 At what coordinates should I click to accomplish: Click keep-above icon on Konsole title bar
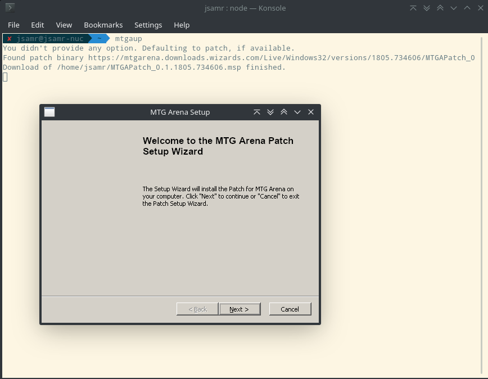(x=413, y=8)
